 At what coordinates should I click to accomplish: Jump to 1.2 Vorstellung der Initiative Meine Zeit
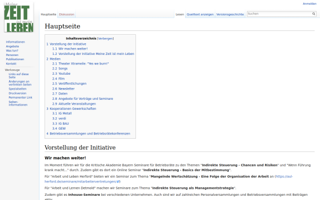tap(93, 54)
